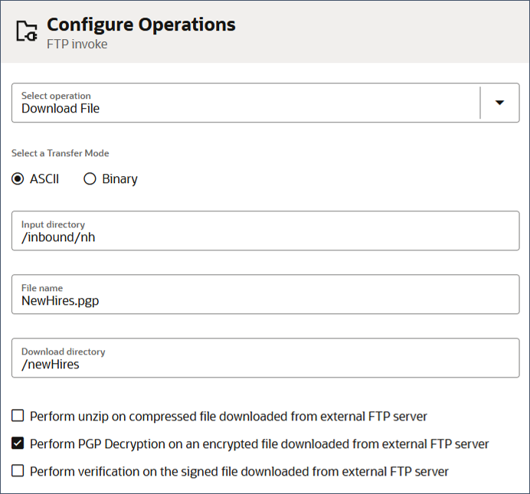
Task: Click the FTP adapter folder-plug icon
Action: tap(27, 31)
